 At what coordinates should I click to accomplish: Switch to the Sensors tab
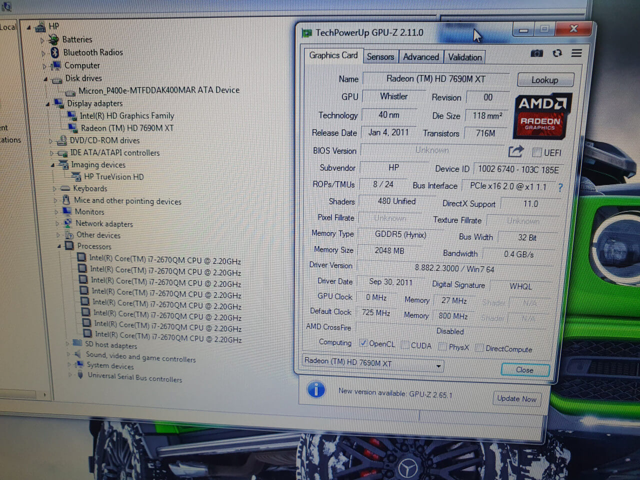coord(380,57)
